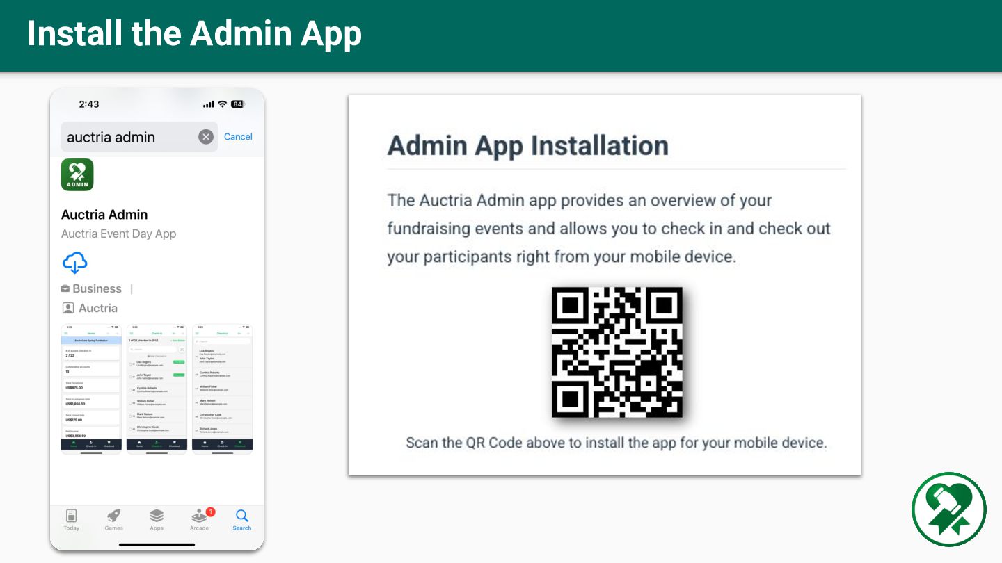
Task: Click the app installation QR code
Action: click(x=617, y=352)
